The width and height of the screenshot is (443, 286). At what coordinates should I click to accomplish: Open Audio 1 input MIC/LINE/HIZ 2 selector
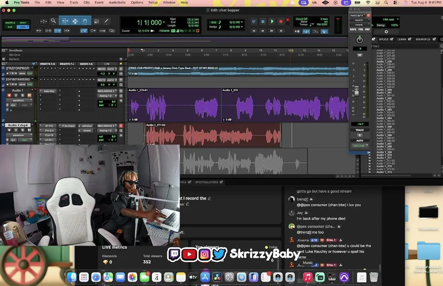tap(107, 91)
